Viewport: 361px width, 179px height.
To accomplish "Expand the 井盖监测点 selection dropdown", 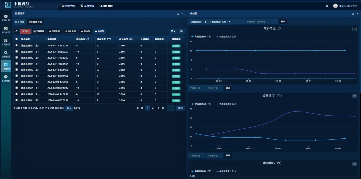I will pyautogui.click(x=211, y=22).
